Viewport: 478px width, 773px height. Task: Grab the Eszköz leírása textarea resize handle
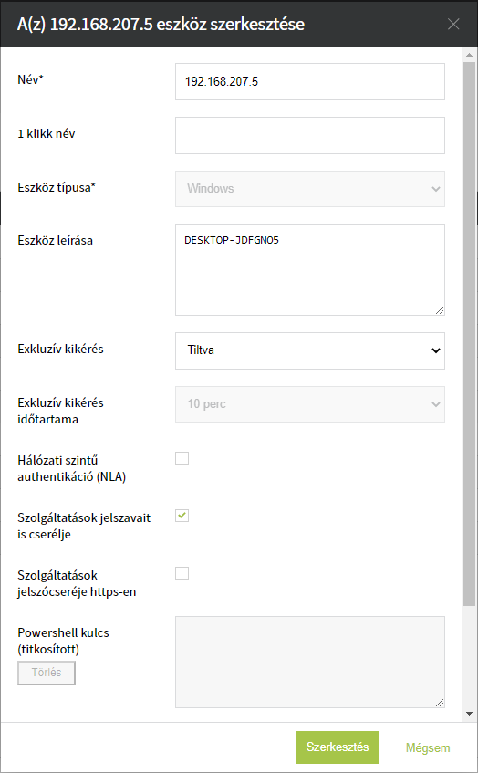click(x=440, y=310)
